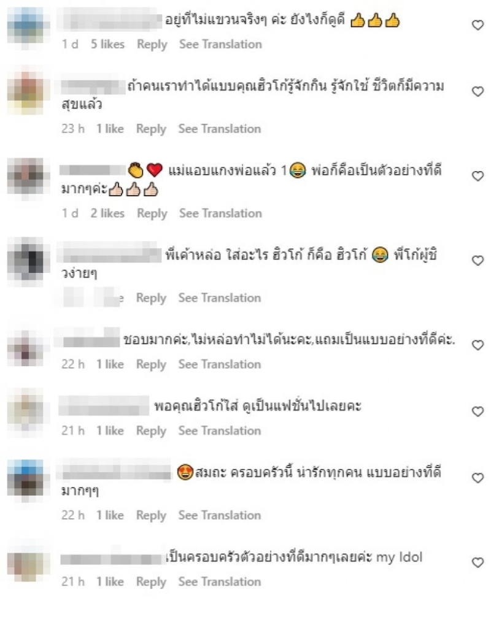Viewport: 491px width, 617px height.
Task: Like the comment with heart-eyes emoji
Action: click(x=477, y=478)
